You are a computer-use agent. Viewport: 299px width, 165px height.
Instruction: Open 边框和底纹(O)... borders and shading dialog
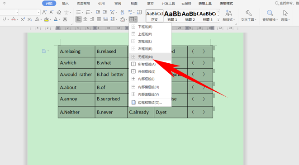click(150, 103)
